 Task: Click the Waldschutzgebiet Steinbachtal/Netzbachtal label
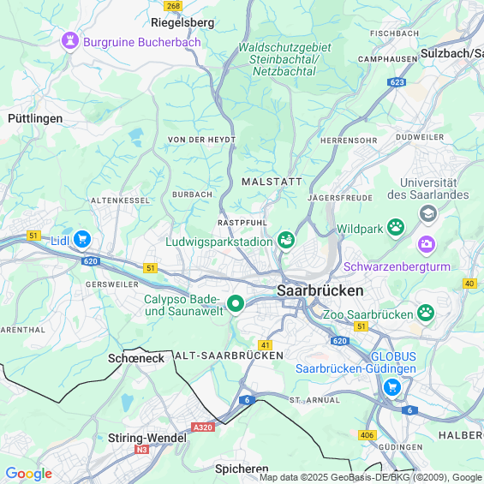pyautogui.click(x=284, y=60)
